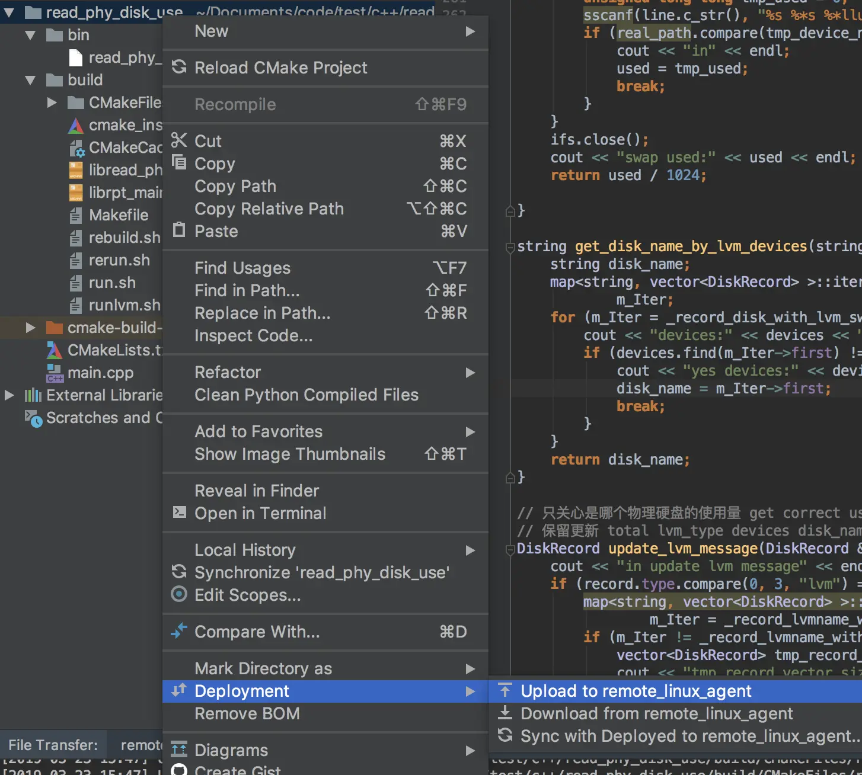Choose Copy Relative Path from context menu
This screenshot has height=775, width=862.
(269, 209)
